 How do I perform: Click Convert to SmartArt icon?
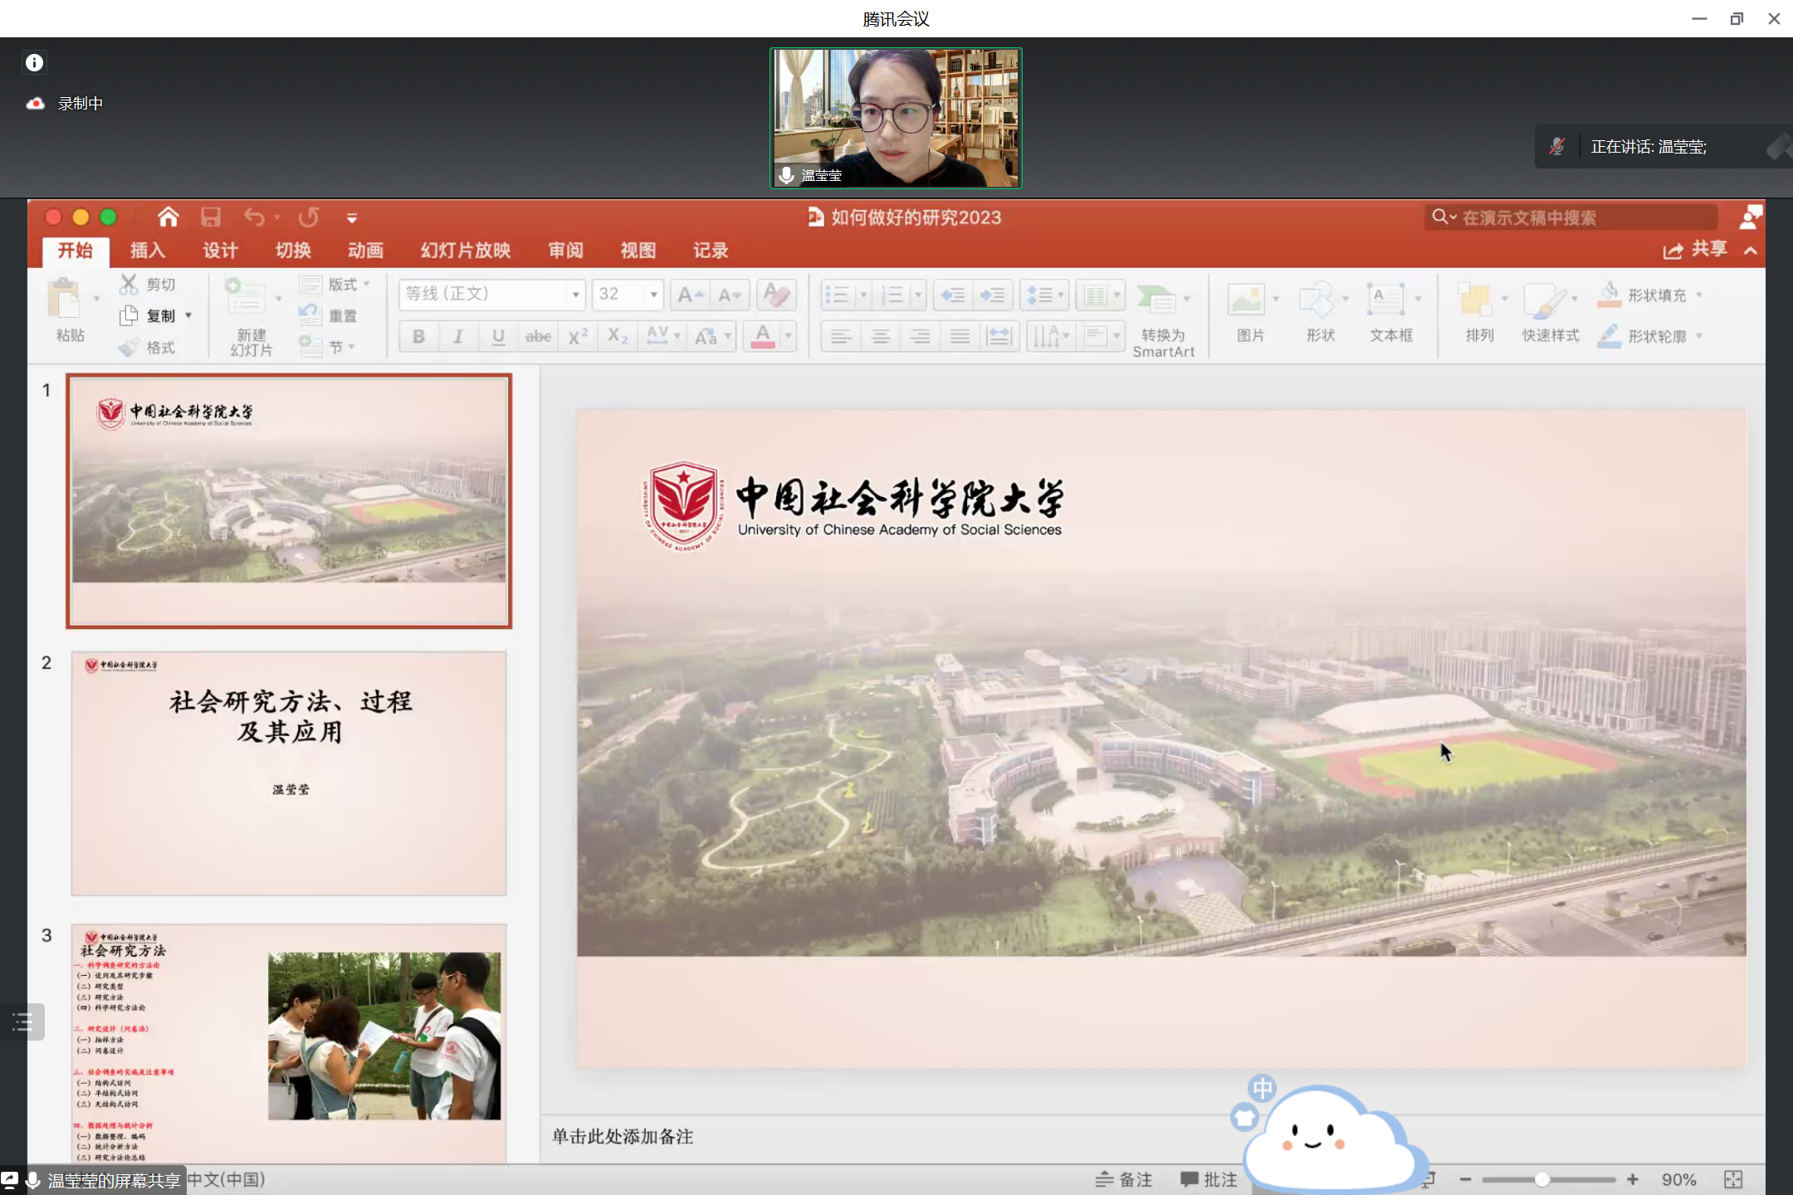click(x=1157, y=300)
